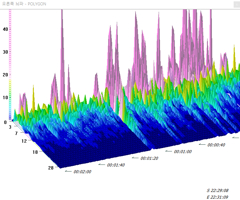This screenshot has height=200, width=240.
Task: Click the end time E 22:31:09
Action: point(218,197)
